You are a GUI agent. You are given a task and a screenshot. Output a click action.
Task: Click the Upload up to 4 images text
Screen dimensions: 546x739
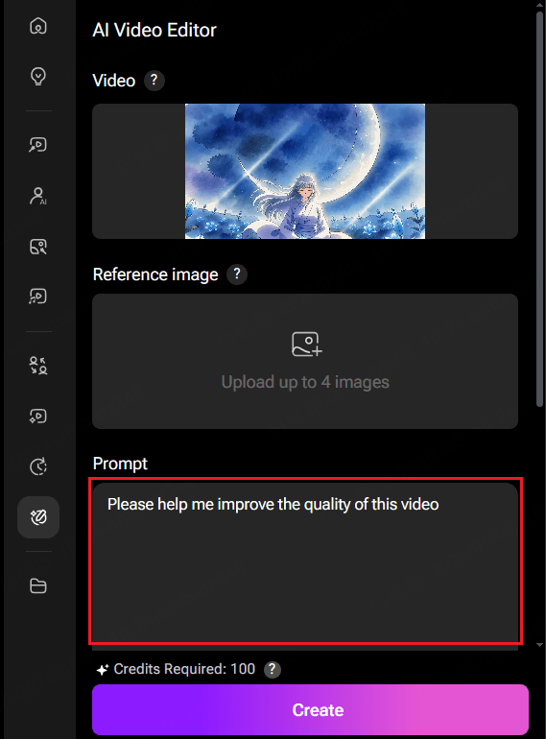(305, 382)
